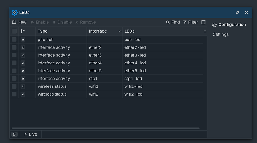The width and height of the screenshot is (257, 143).
Task: Click the asterisk flag on ether5 row
Action: click(23, 71)
